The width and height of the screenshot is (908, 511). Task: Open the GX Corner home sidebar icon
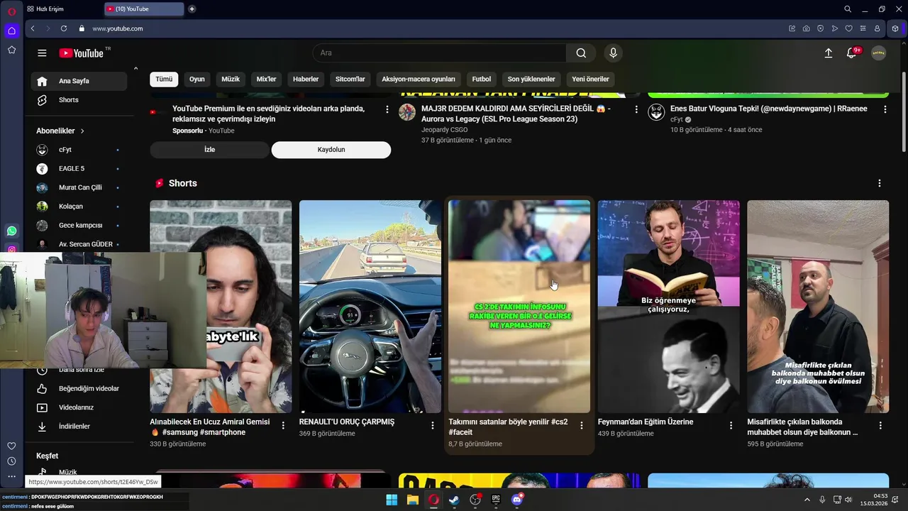pos(11,31)
